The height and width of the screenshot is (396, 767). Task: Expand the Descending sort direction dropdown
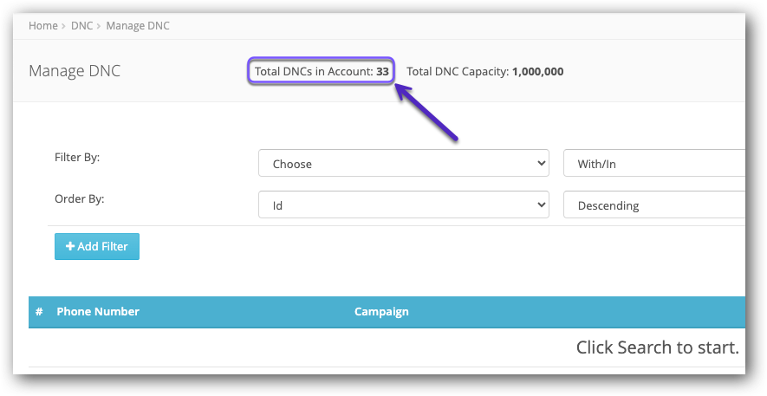[x=654, y=205]
